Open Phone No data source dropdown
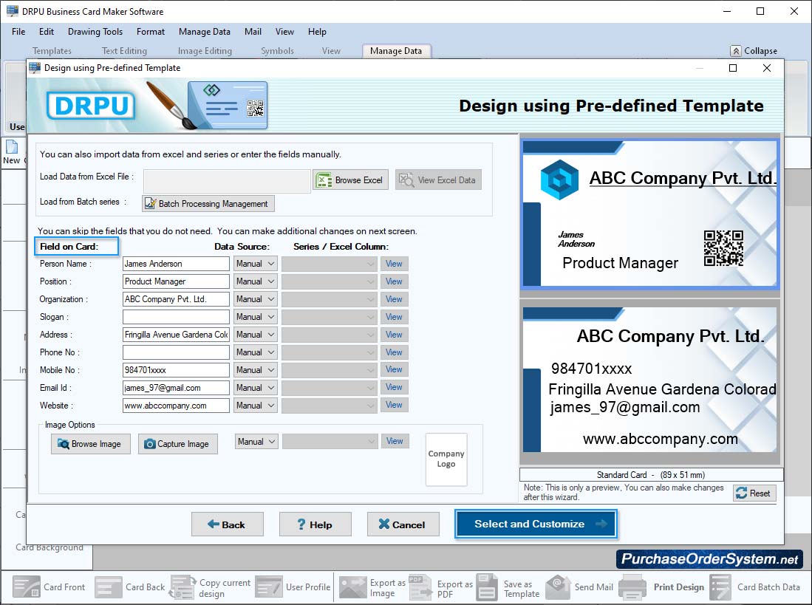Image resolution: width=812 pixels, height=605 pixels. [x=256, y=352]
